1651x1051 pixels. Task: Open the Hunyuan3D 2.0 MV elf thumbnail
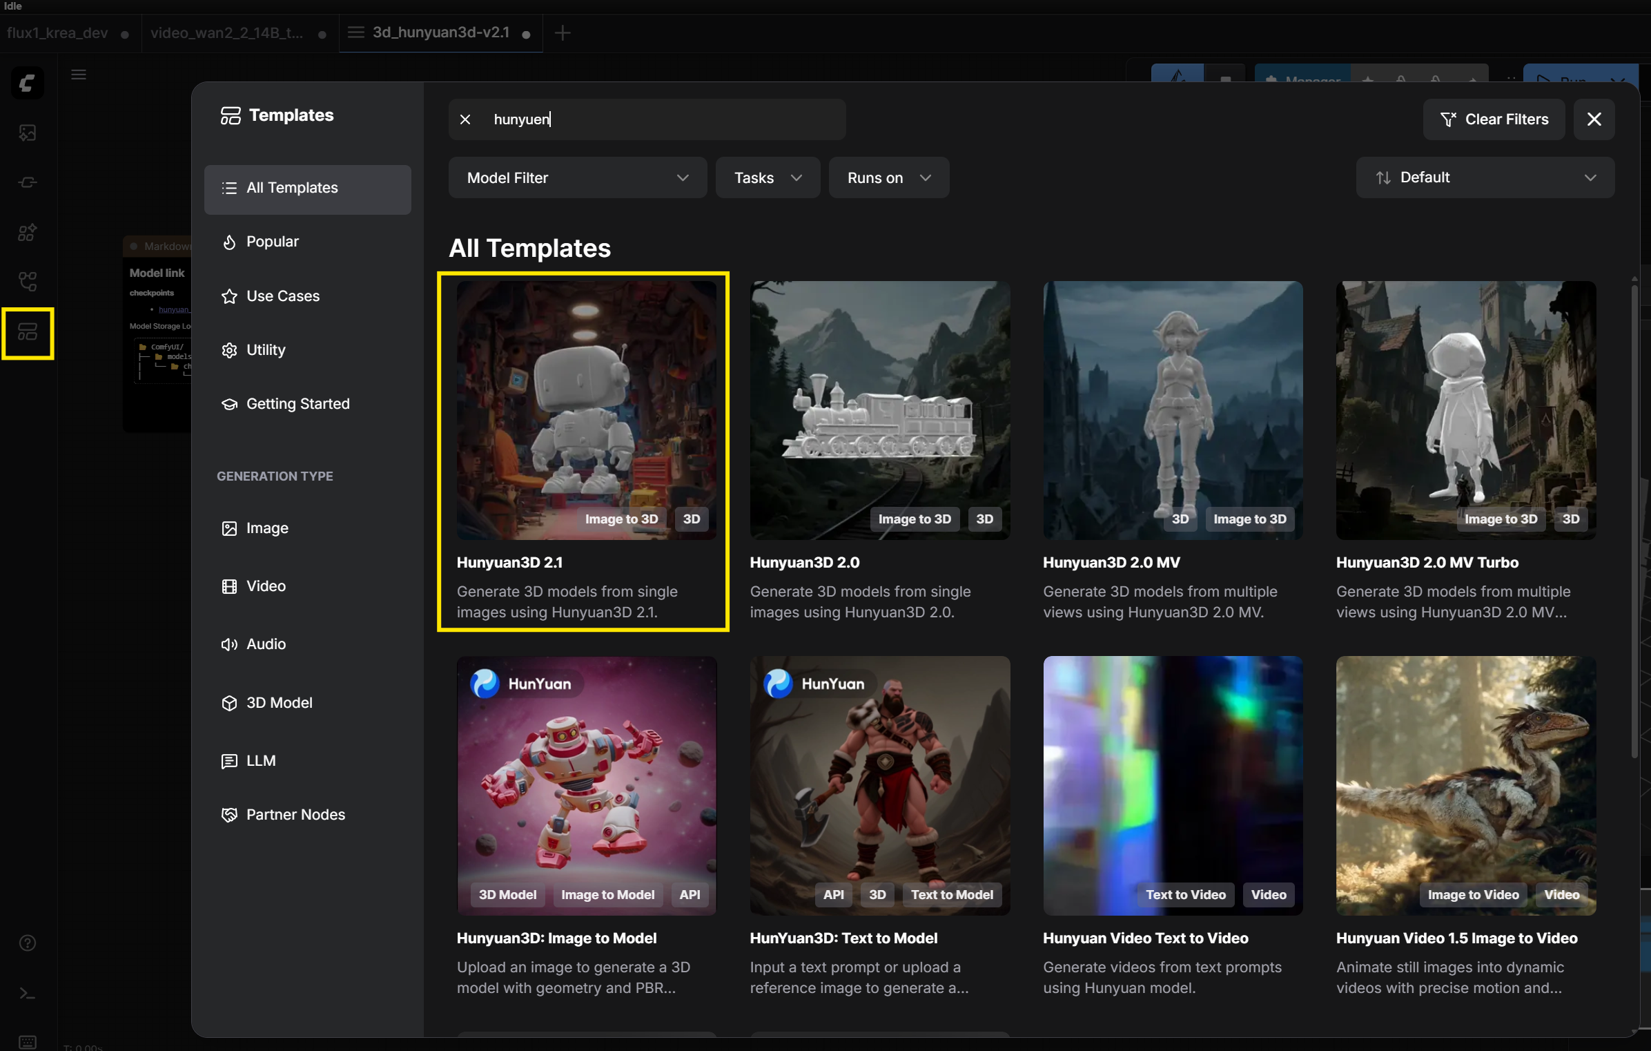(x=1173, y=410)
